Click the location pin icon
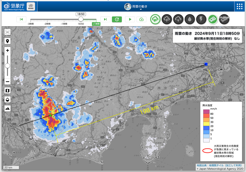Image resolution: width=246 pixels, height=172 pixels. click(7, 41)
